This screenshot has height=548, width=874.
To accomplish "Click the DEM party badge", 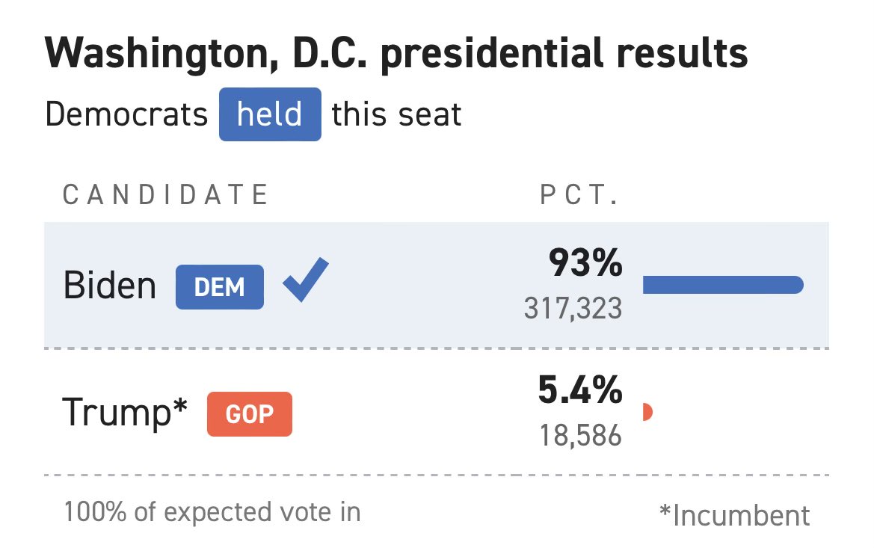I will [x=219, y=287].
